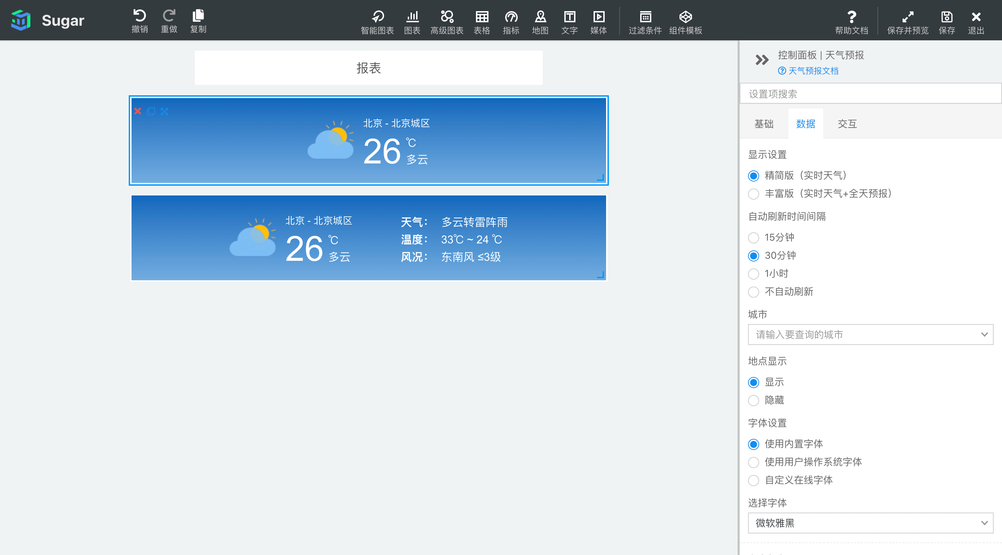Open the 高级图表 advanced charts menu
This screenshot has height=555, width=1002.
447,22
